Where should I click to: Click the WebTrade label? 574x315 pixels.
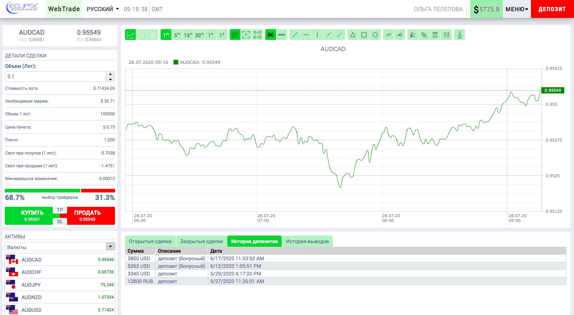(x=64, y=9)
